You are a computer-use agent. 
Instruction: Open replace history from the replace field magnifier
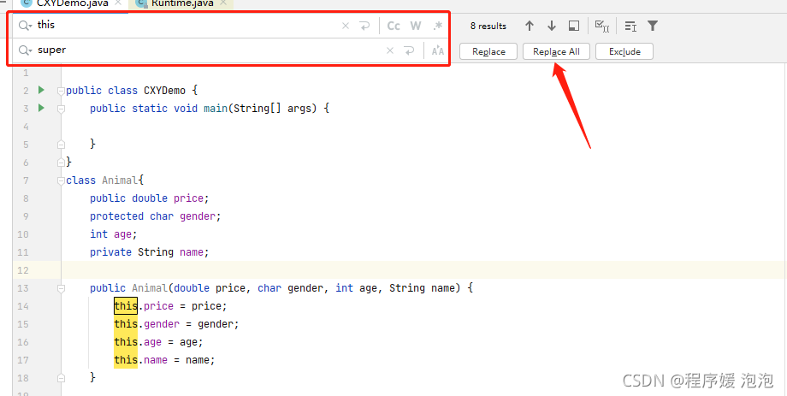point(25,50)
